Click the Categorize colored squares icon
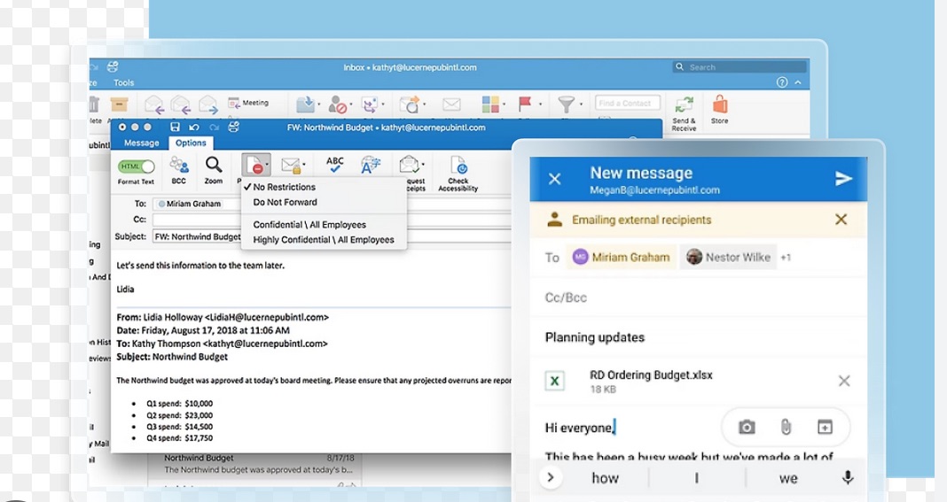The height and width of the screenshot is (502, 947). coord(489,104)
